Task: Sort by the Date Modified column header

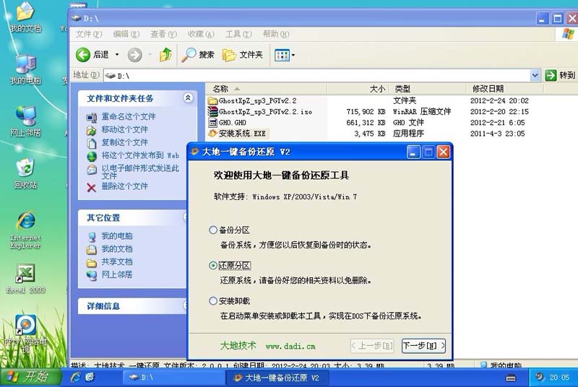Action: (504, 89)
